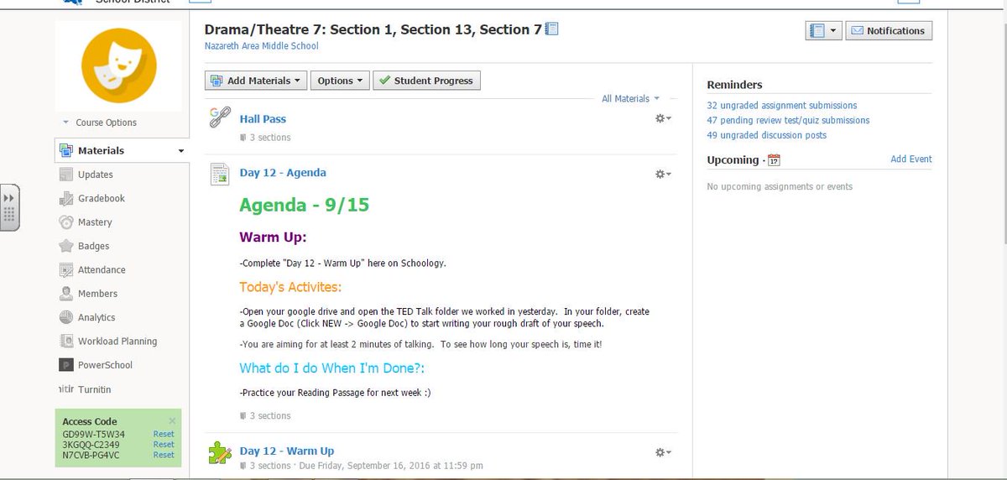The image size is (1007, 480).
Task: View 47 pending review test/quiz submissions
Action: tap(788, 121)
